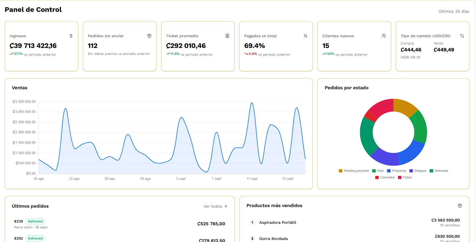Click the users icon on Clientes nuevos

tap(384, 36)
